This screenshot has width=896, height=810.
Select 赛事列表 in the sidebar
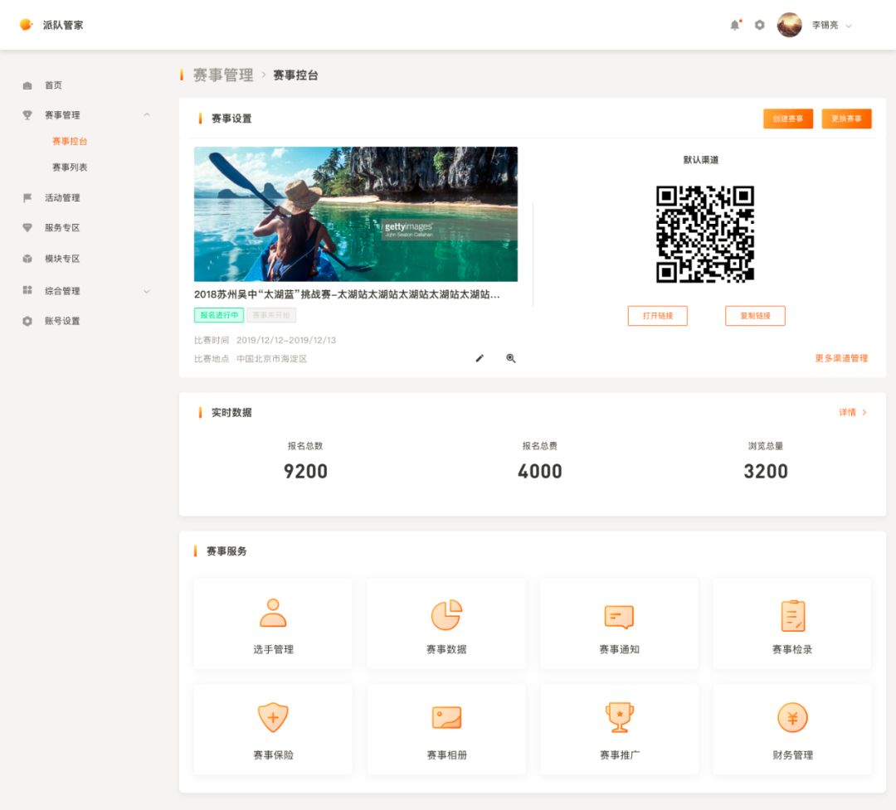point(70,167)
